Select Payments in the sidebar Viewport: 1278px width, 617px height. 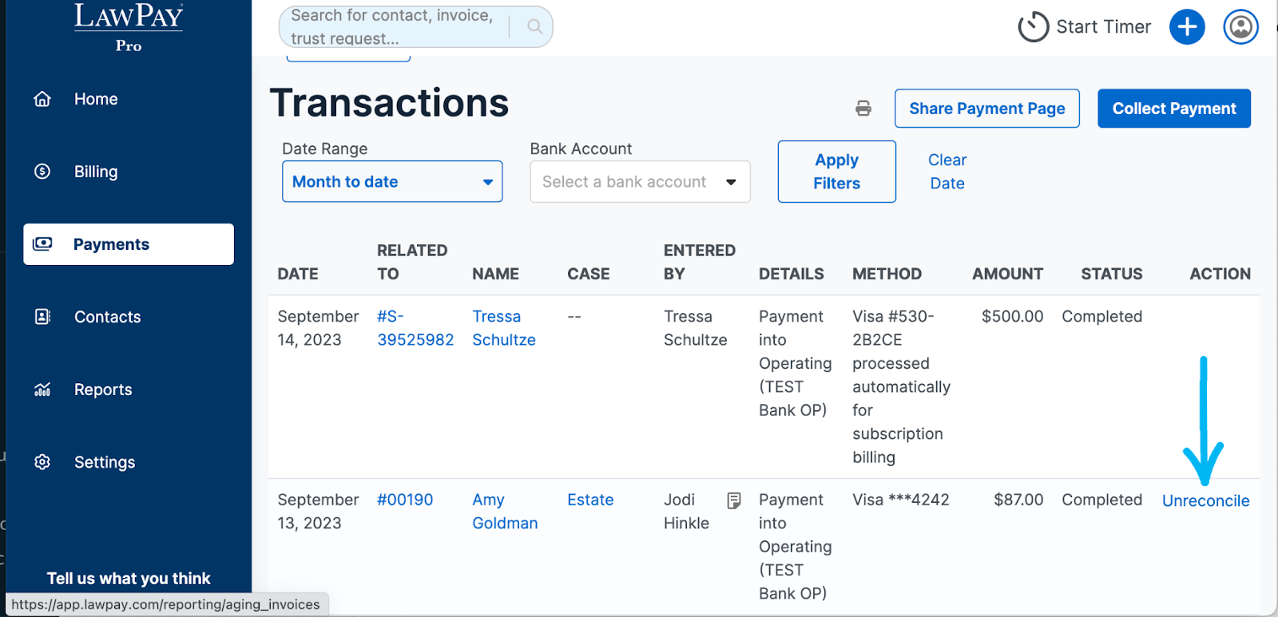[x=129, y=244]
